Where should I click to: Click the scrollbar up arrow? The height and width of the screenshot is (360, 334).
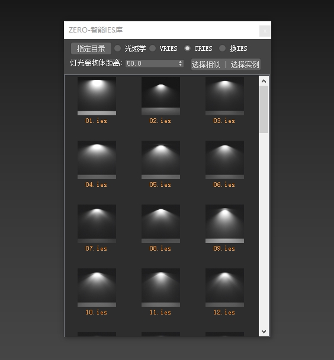264,81
